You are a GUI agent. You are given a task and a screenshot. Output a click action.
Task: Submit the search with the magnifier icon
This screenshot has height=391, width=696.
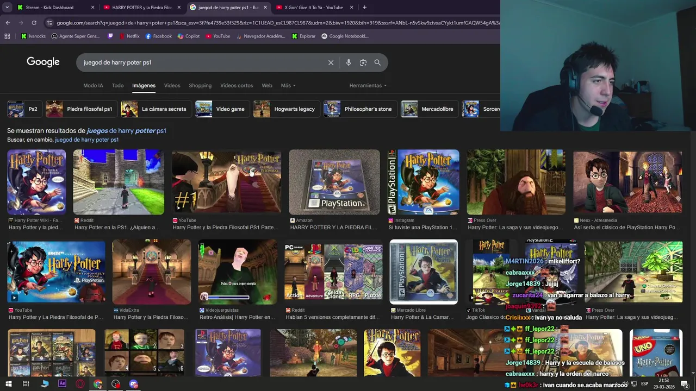(377, 62)
